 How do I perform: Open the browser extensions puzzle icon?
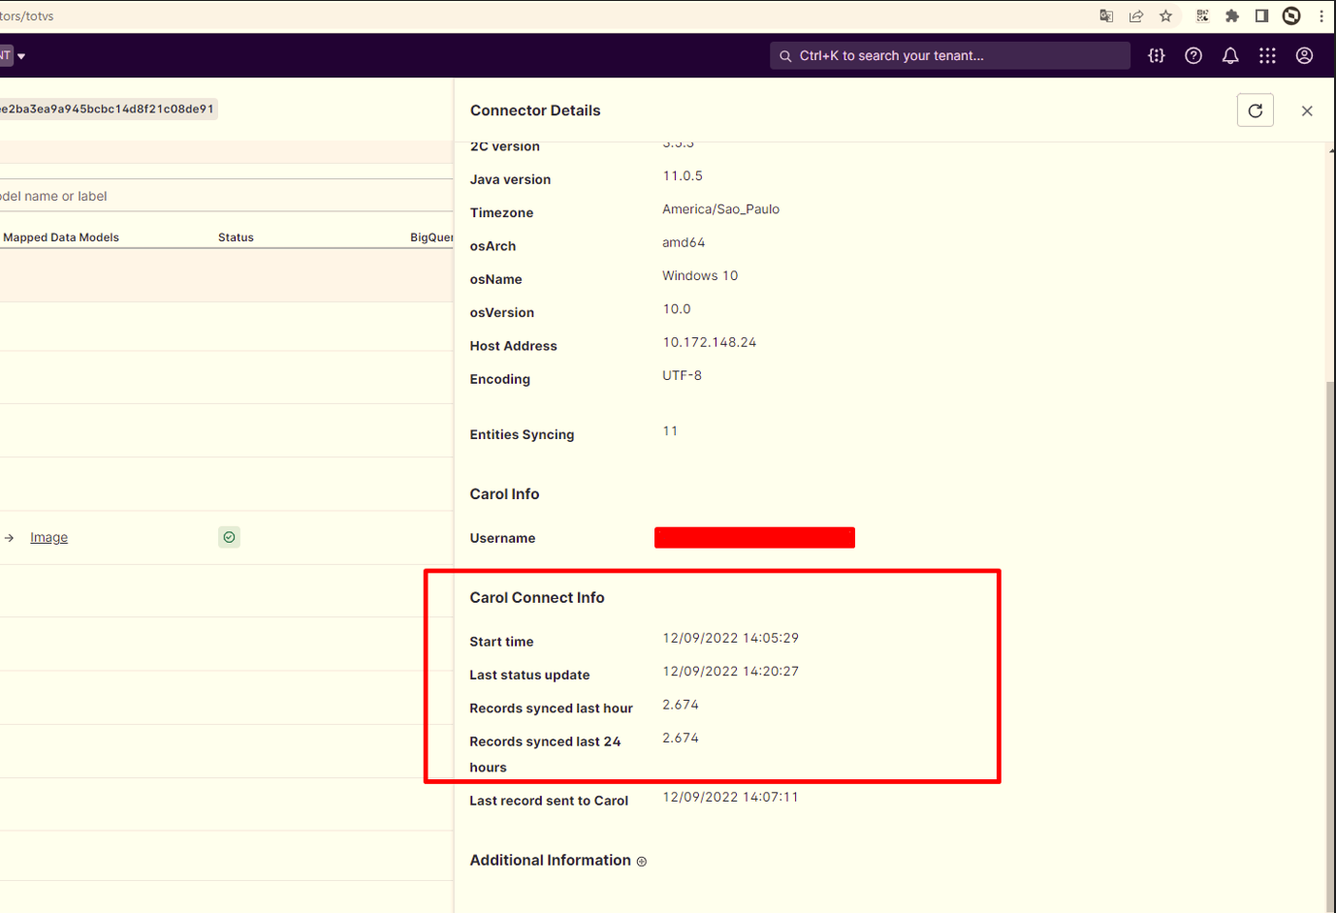(1231, 16)
